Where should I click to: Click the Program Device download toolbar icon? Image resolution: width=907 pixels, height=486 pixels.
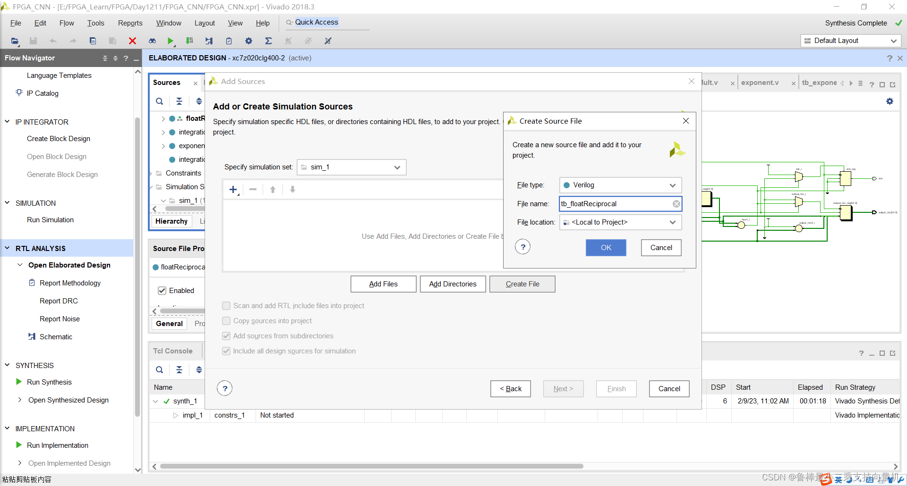click(x=189, y=41)
